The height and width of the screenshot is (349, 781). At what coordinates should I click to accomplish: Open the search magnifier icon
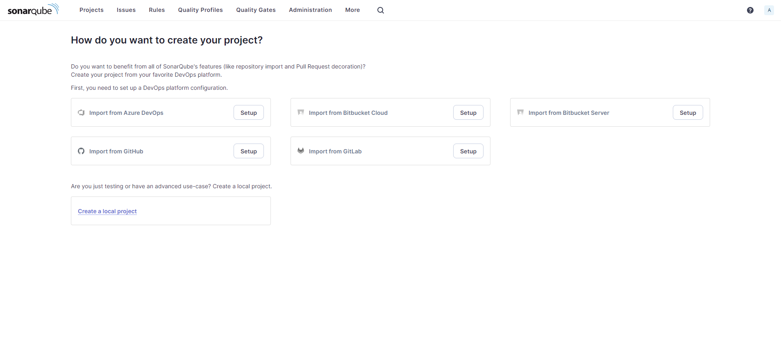click(381, 10)
